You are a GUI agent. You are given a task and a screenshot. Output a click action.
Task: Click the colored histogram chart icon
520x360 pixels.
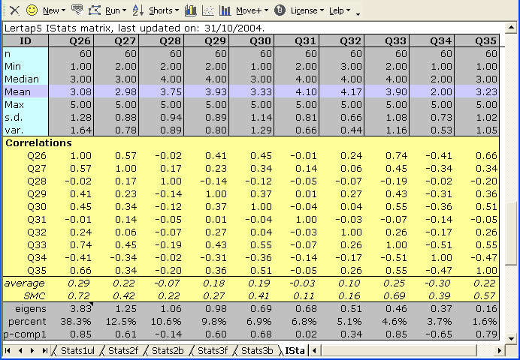[x=191, y=10]
